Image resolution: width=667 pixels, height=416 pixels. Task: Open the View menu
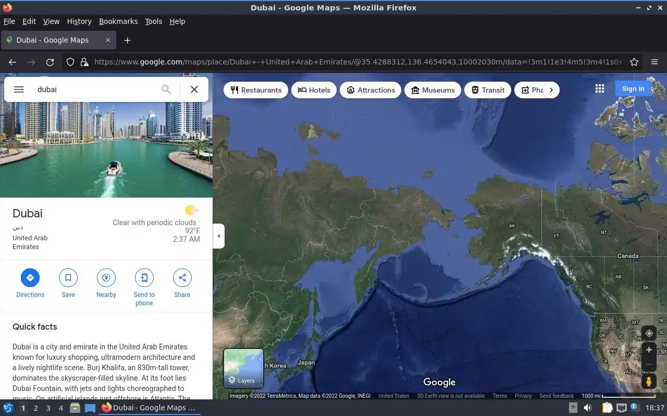(51, 21)
